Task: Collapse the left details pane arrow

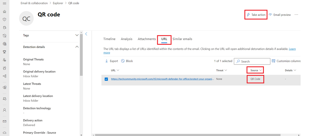Action: 86,34
